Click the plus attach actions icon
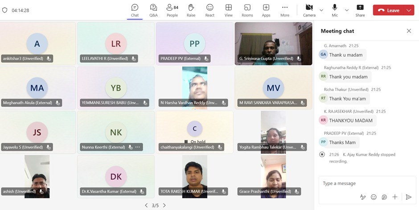Screen dimensions: 419x210 [395, 197]
